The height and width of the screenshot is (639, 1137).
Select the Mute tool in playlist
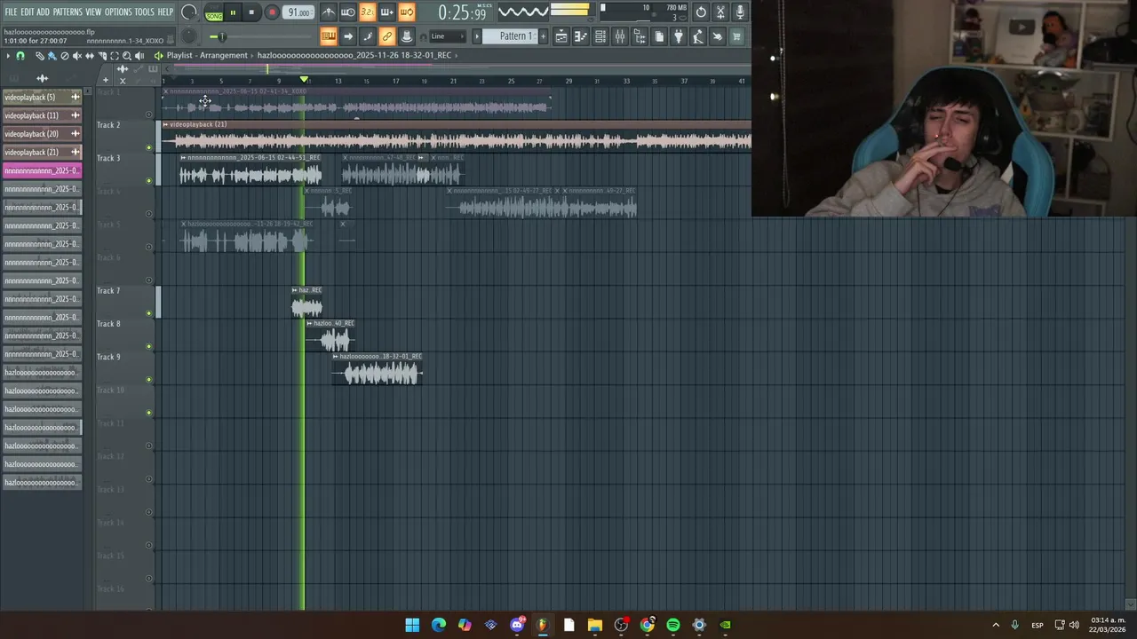(77, 56)
